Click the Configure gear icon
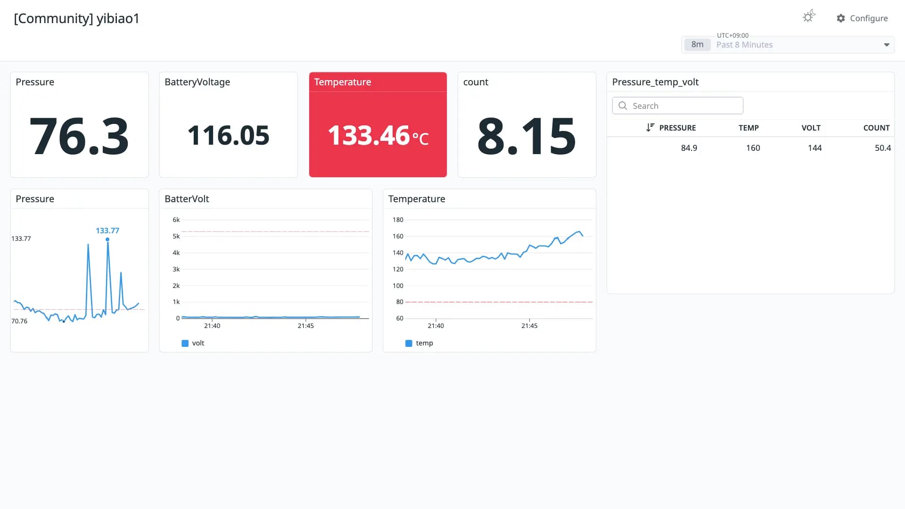The height and width of the screenshot is (509, 905). point(841,18)
